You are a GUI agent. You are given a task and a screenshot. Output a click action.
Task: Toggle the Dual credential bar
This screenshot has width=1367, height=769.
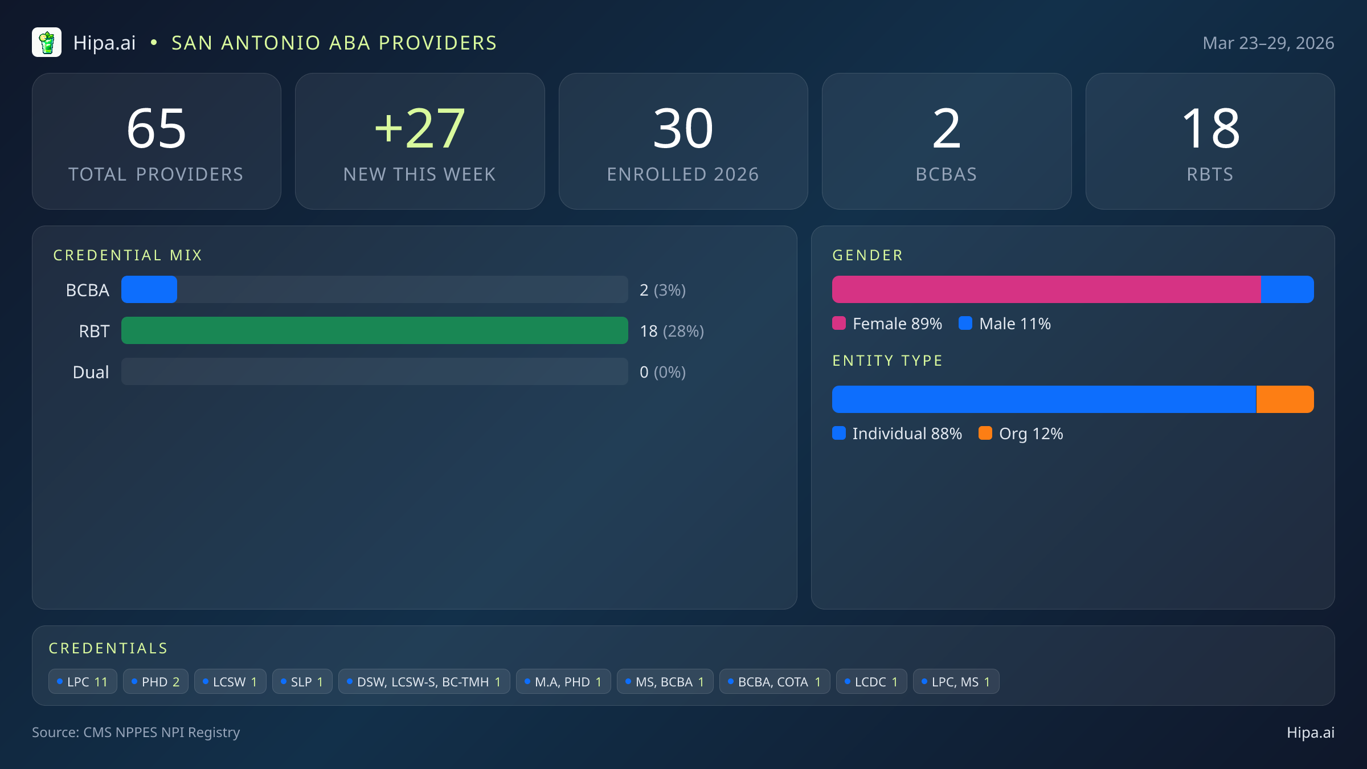pyautogui.click(x=375, y=371)
